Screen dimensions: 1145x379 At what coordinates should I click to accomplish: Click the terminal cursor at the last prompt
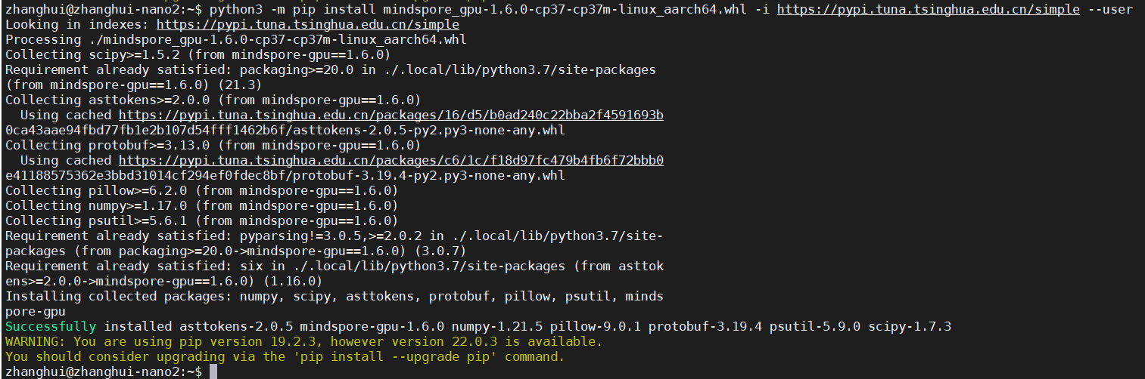click(x=213, y=371)
